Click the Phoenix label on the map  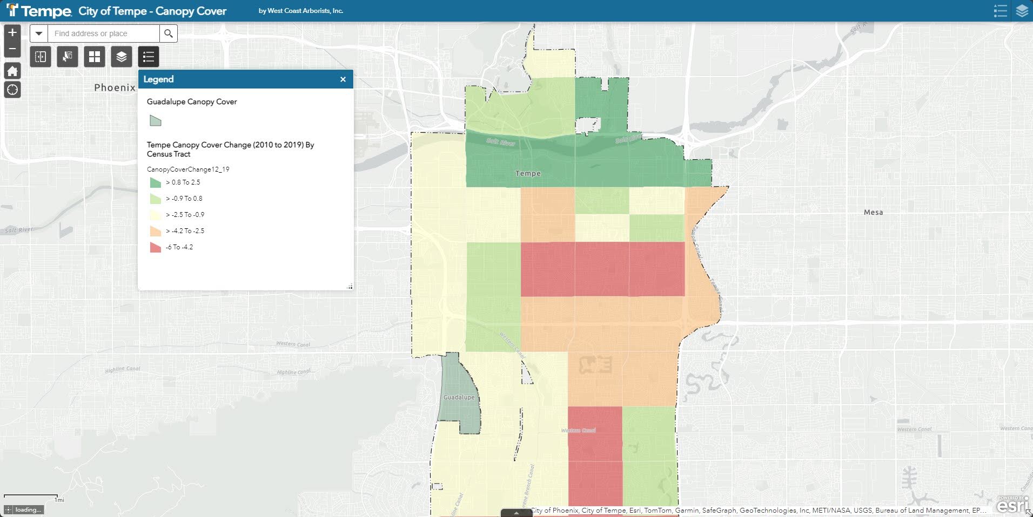pyautogui.click(x=115, y=87)
